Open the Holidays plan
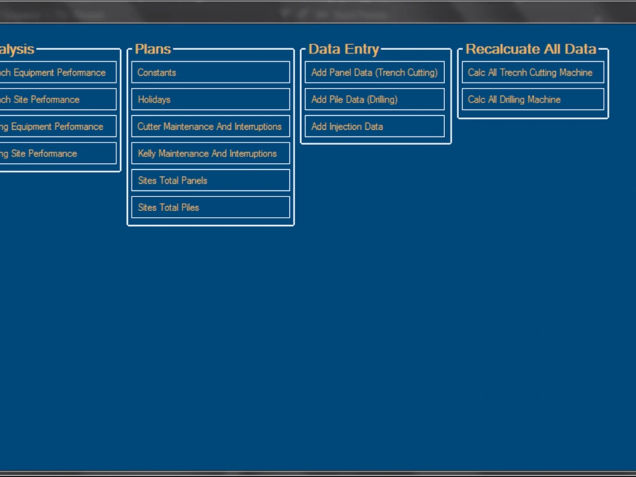Screen dimensions: 636x477 (x=210, y=99)
